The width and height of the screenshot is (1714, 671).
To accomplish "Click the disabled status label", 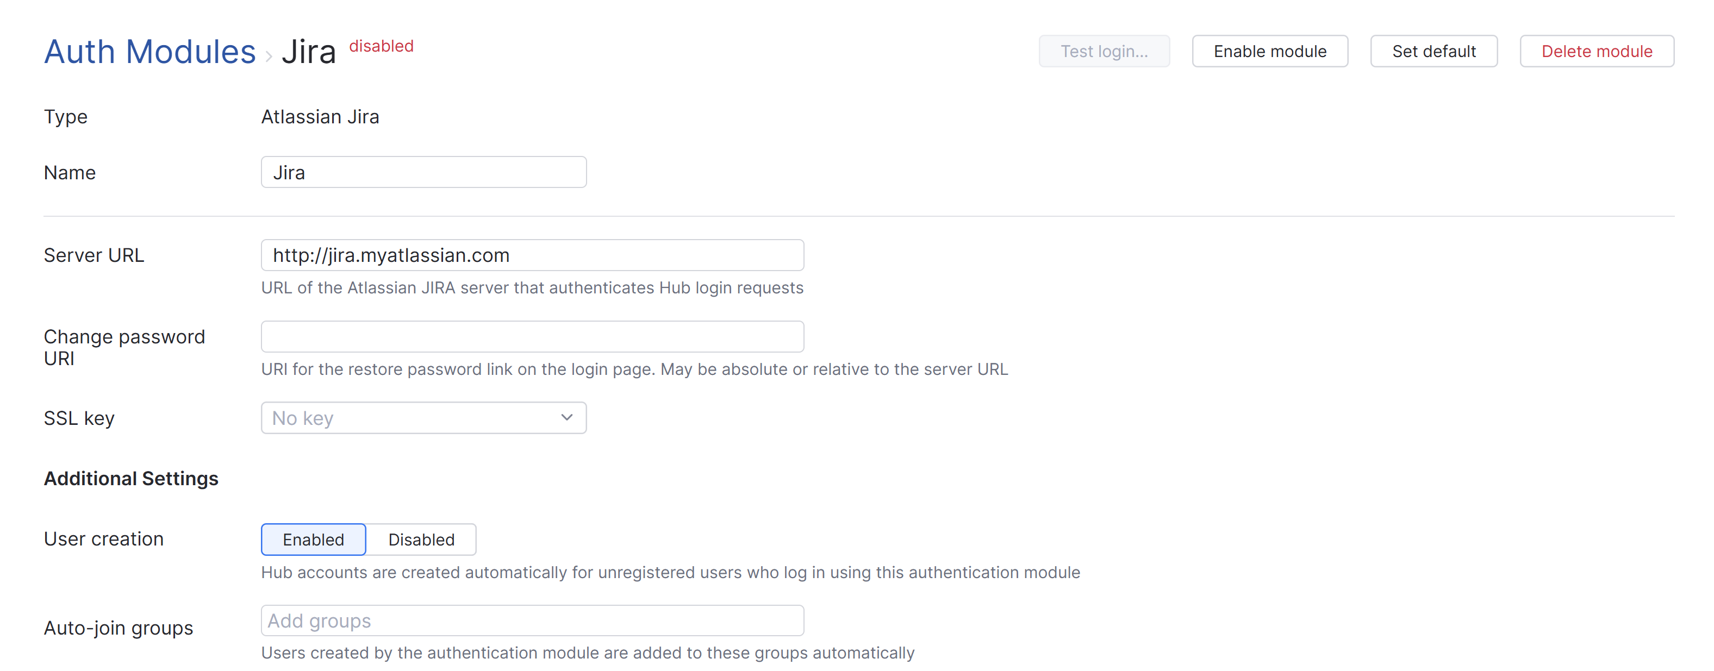I will click(x=381, y=46).
